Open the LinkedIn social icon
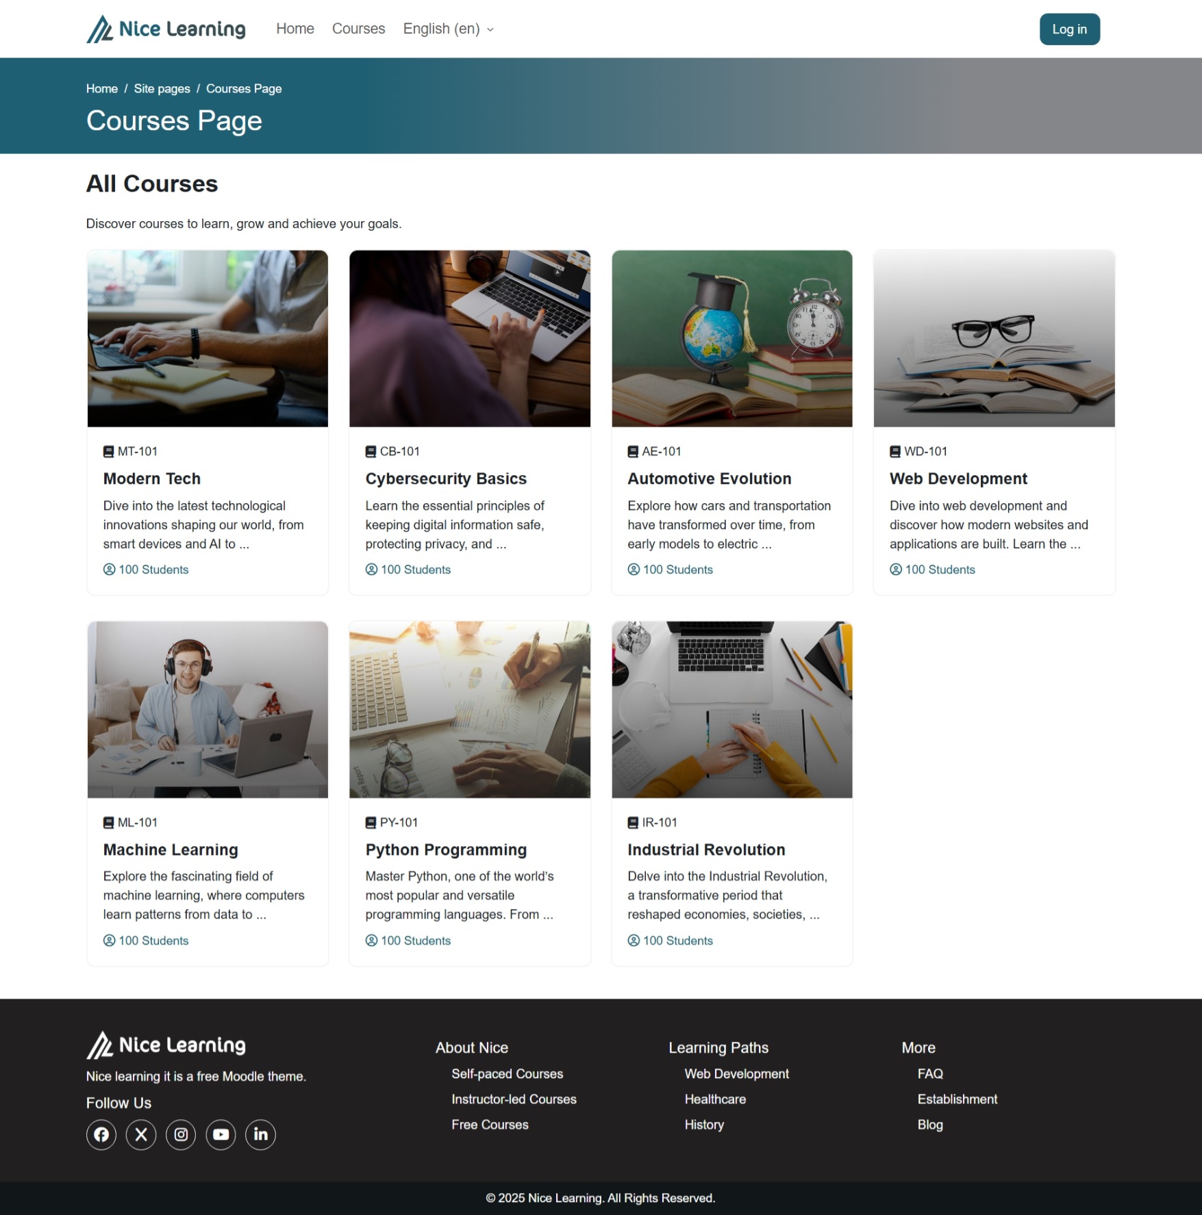The image size is (1202, 1215). click(x=261, y=1134)
